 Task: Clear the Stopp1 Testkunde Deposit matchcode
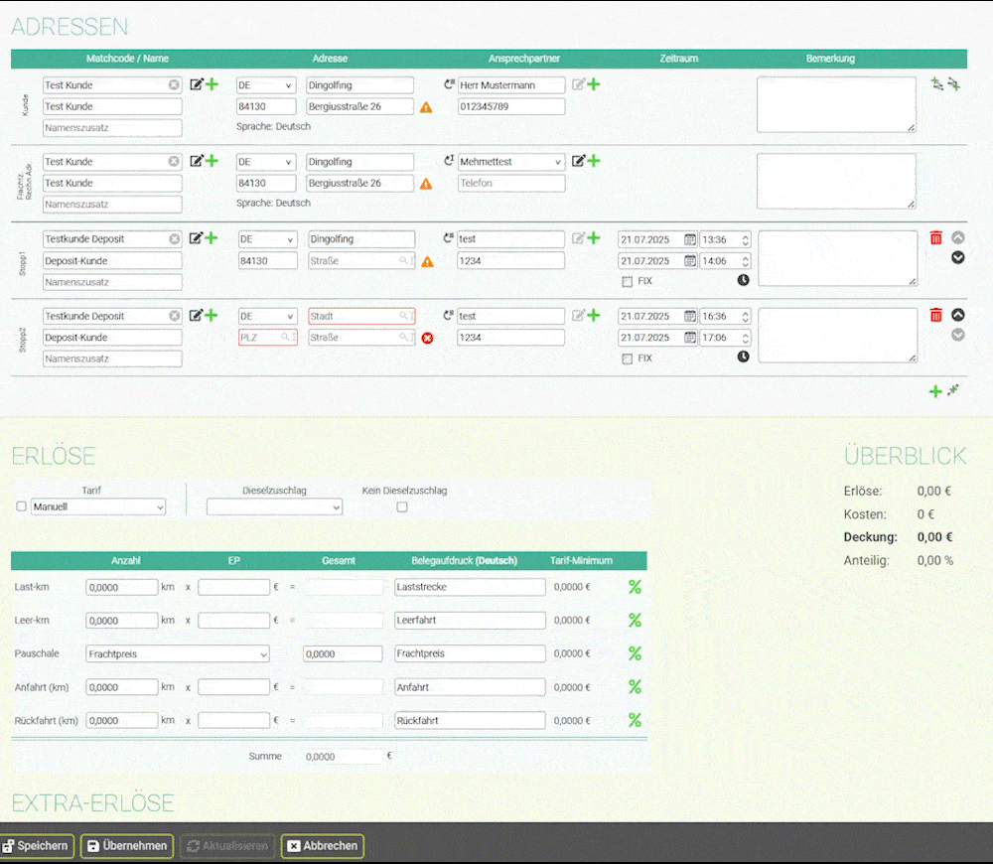pyautogui.click(x=174, y=238)
